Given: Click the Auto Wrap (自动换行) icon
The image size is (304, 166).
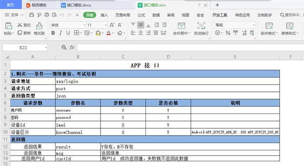Looking at the screenshot, I should tap(201, 26).
